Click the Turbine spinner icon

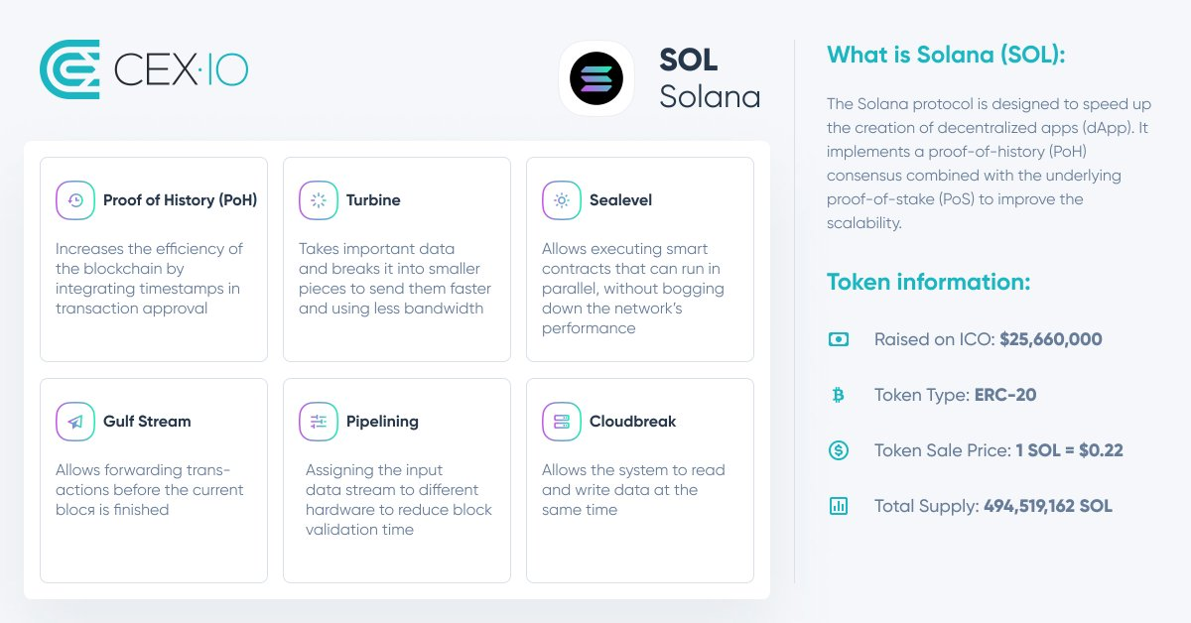coord(319,200)
